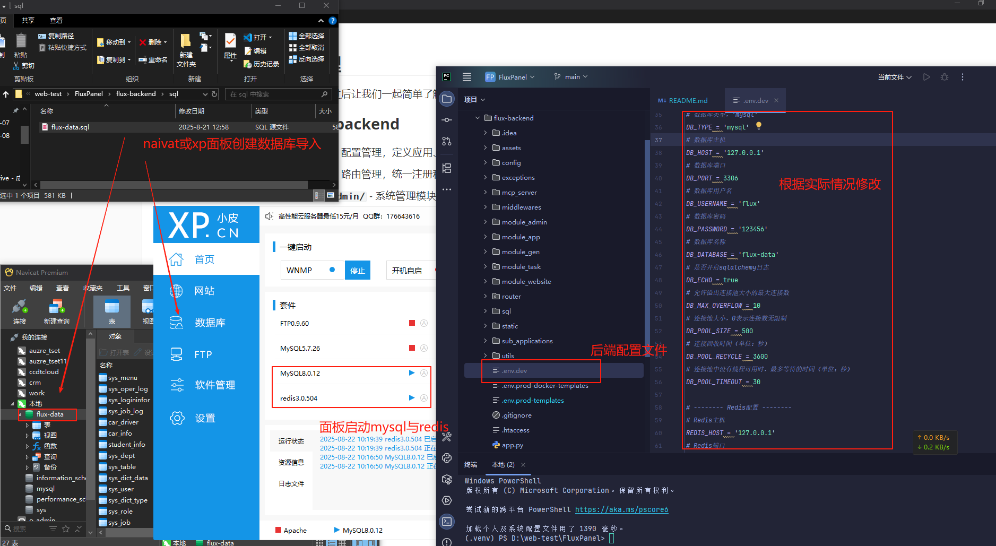Stop the MySQL5.7.26 service red square
996x546 pixels.
412,348
